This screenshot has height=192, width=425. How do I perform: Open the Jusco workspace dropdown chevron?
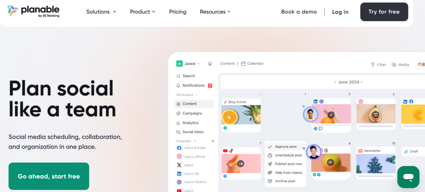click(198, 64)
